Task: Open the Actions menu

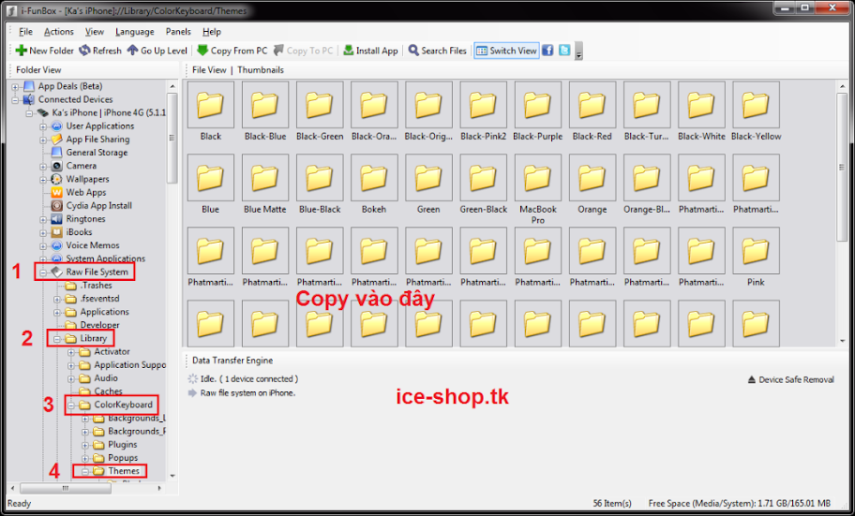Action: coord(59,32)
